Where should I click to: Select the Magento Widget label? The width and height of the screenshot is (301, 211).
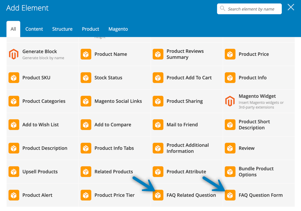257,96
